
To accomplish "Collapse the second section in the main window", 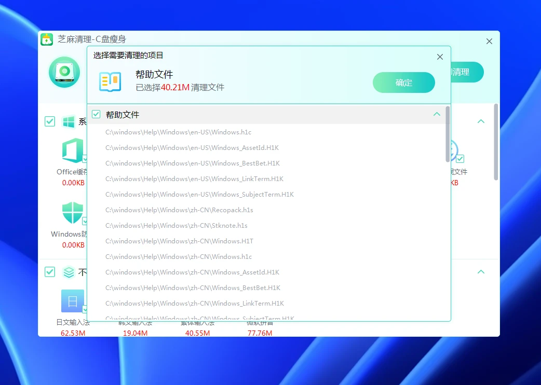I will point(481,272).
